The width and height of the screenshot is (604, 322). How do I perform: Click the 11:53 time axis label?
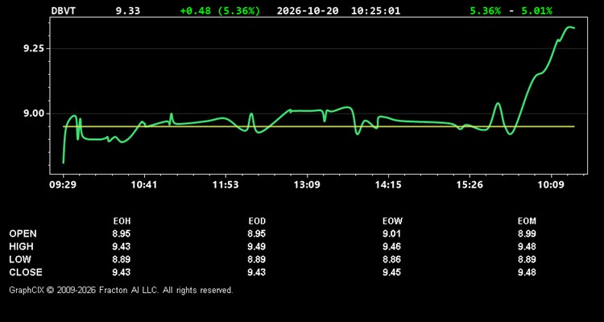pyautogui.click(x=225, y=185)
